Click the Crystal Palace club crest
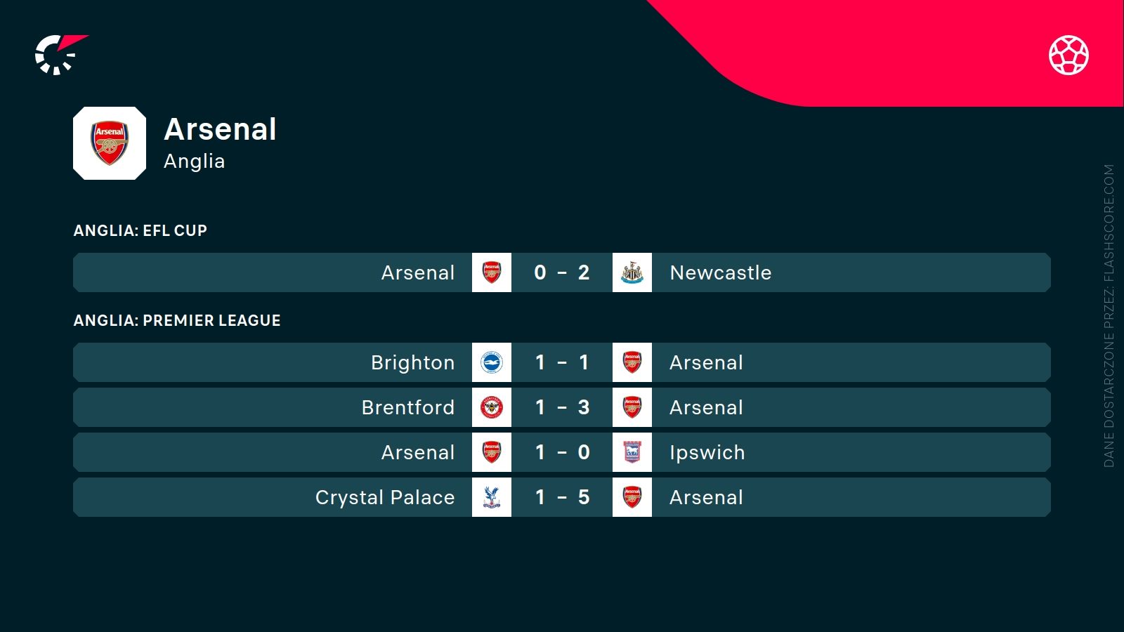Image resolution: width=1124 pixels, height=632 pixels. click(492, 497)
